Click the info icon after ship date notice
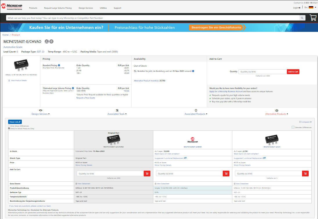Image resolution: width=318 pixels, height=219 pixels. pos(193,71)
